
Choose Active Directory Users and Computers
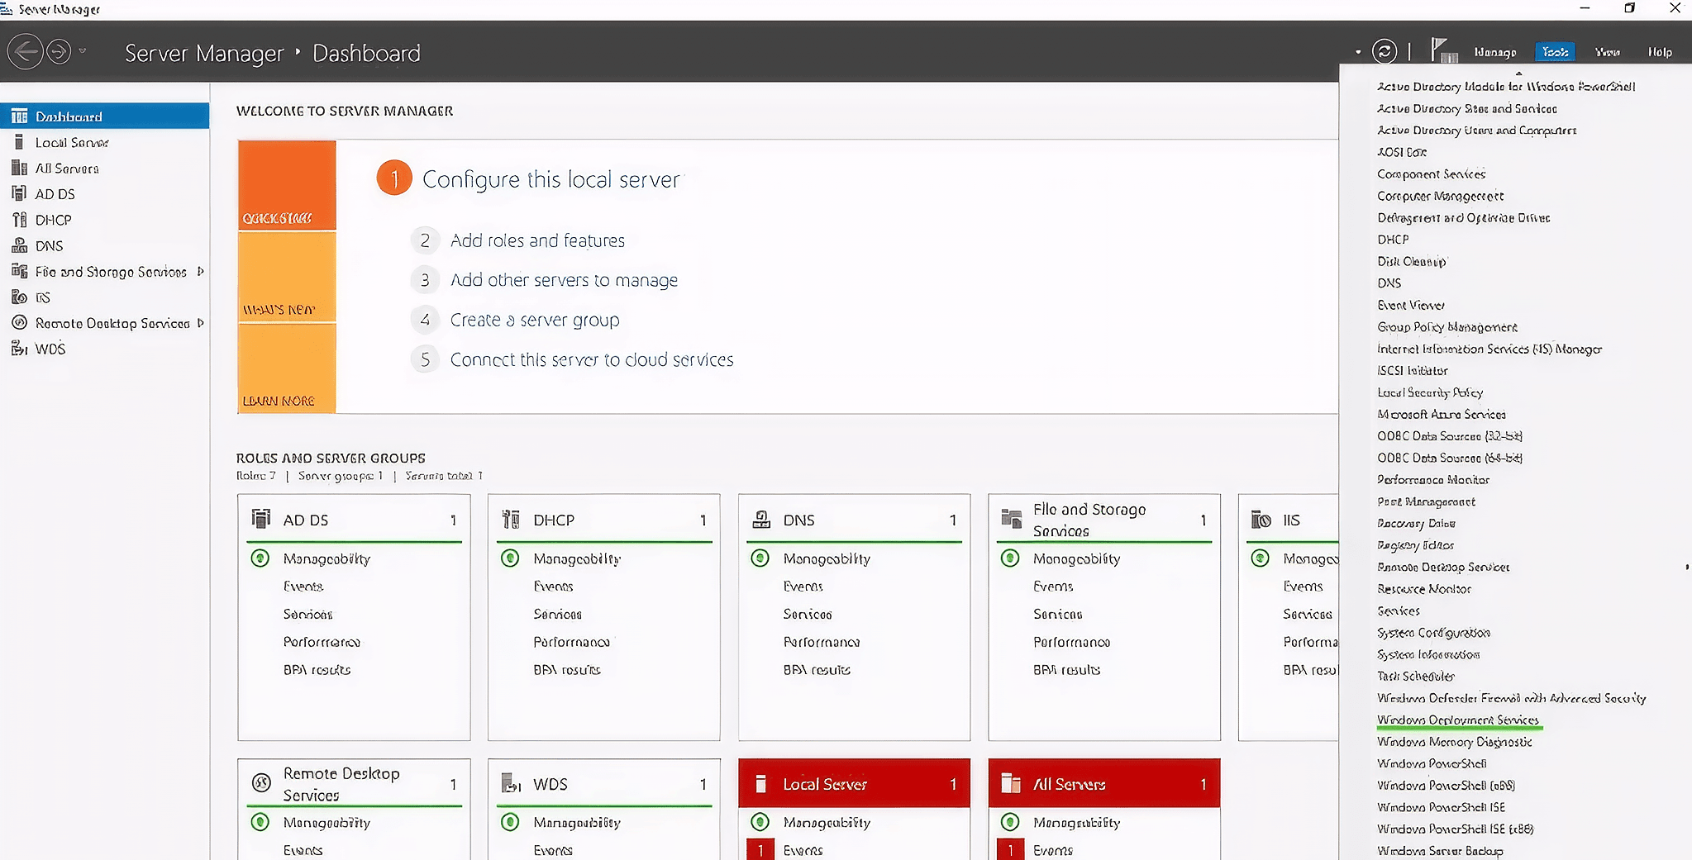point(1477,130)
